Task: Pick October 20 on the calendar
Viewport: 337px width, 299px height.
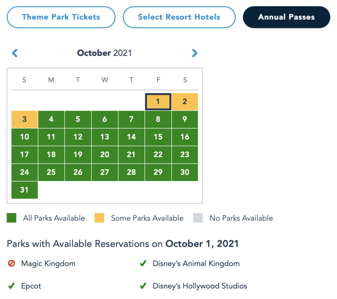Action: 105,155
